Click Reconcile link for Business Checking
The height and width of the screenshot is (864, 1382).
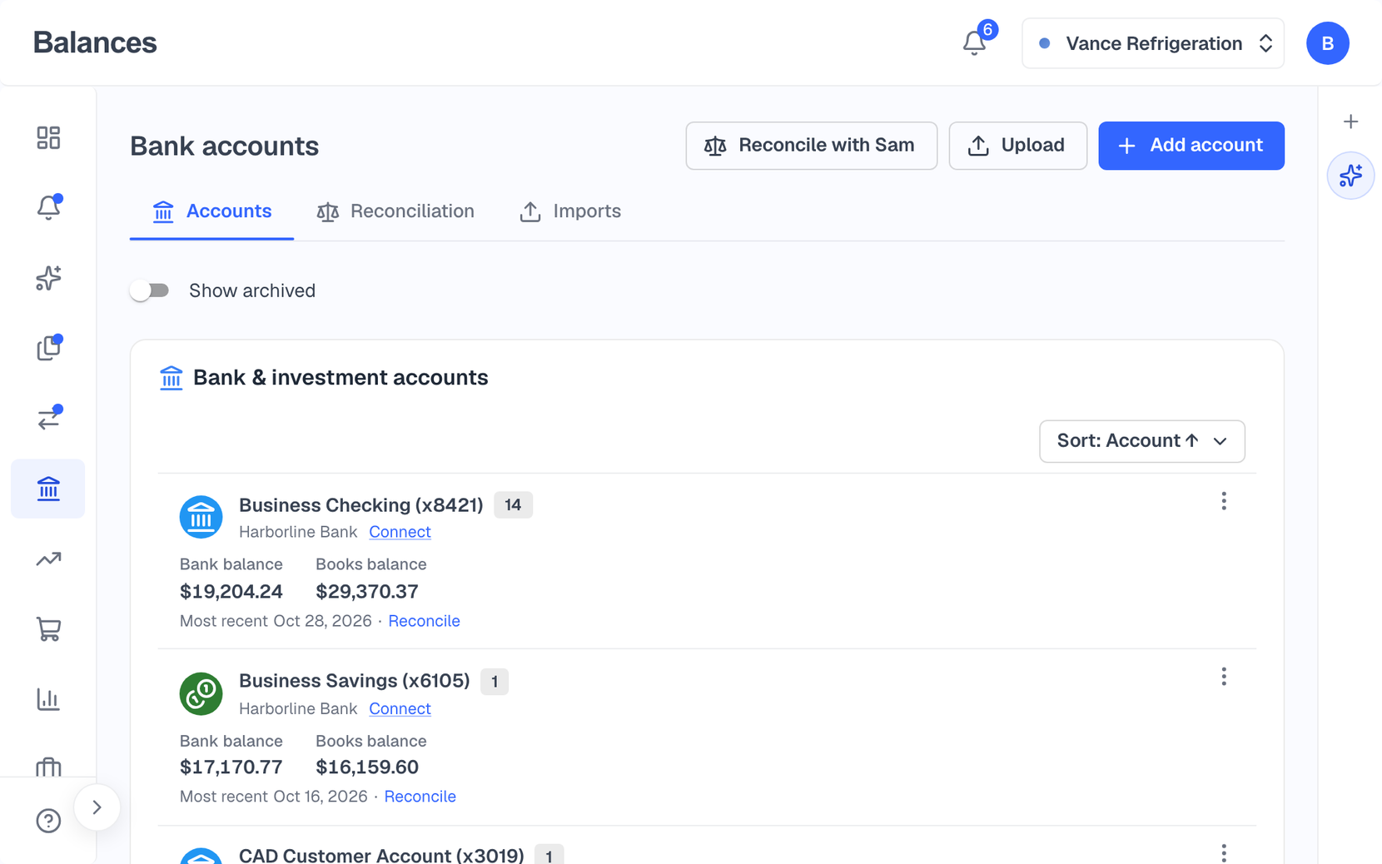(424, 621)
